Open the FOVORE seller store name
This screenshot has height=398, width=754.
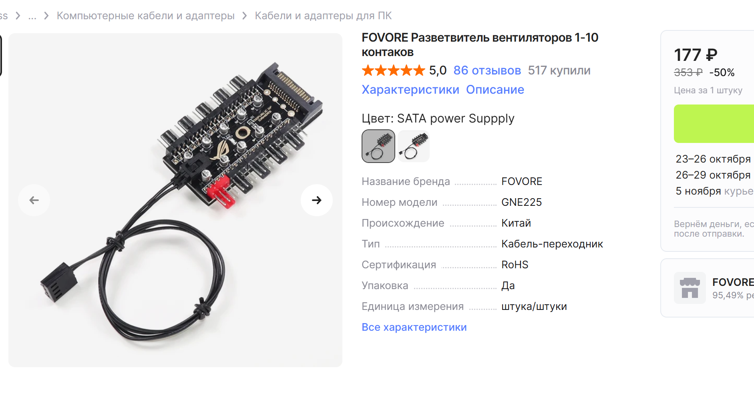pos(733,282)
